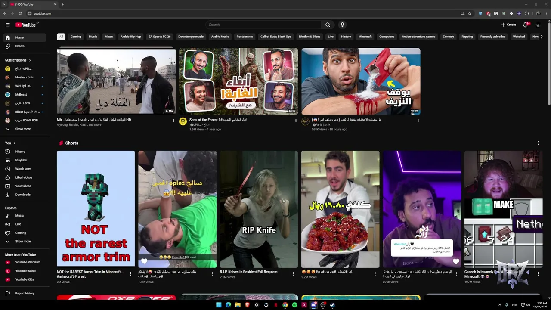Select the All filter chip
Image resolution: width=551 pixels, height=310 pixels.
pos(61,37)
